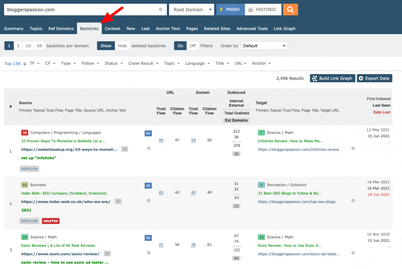Click the plus icon next to the hobo-web.co.uk URL
Image resolution: width=402 pixels, height=269 pixels.
[118, 201]
